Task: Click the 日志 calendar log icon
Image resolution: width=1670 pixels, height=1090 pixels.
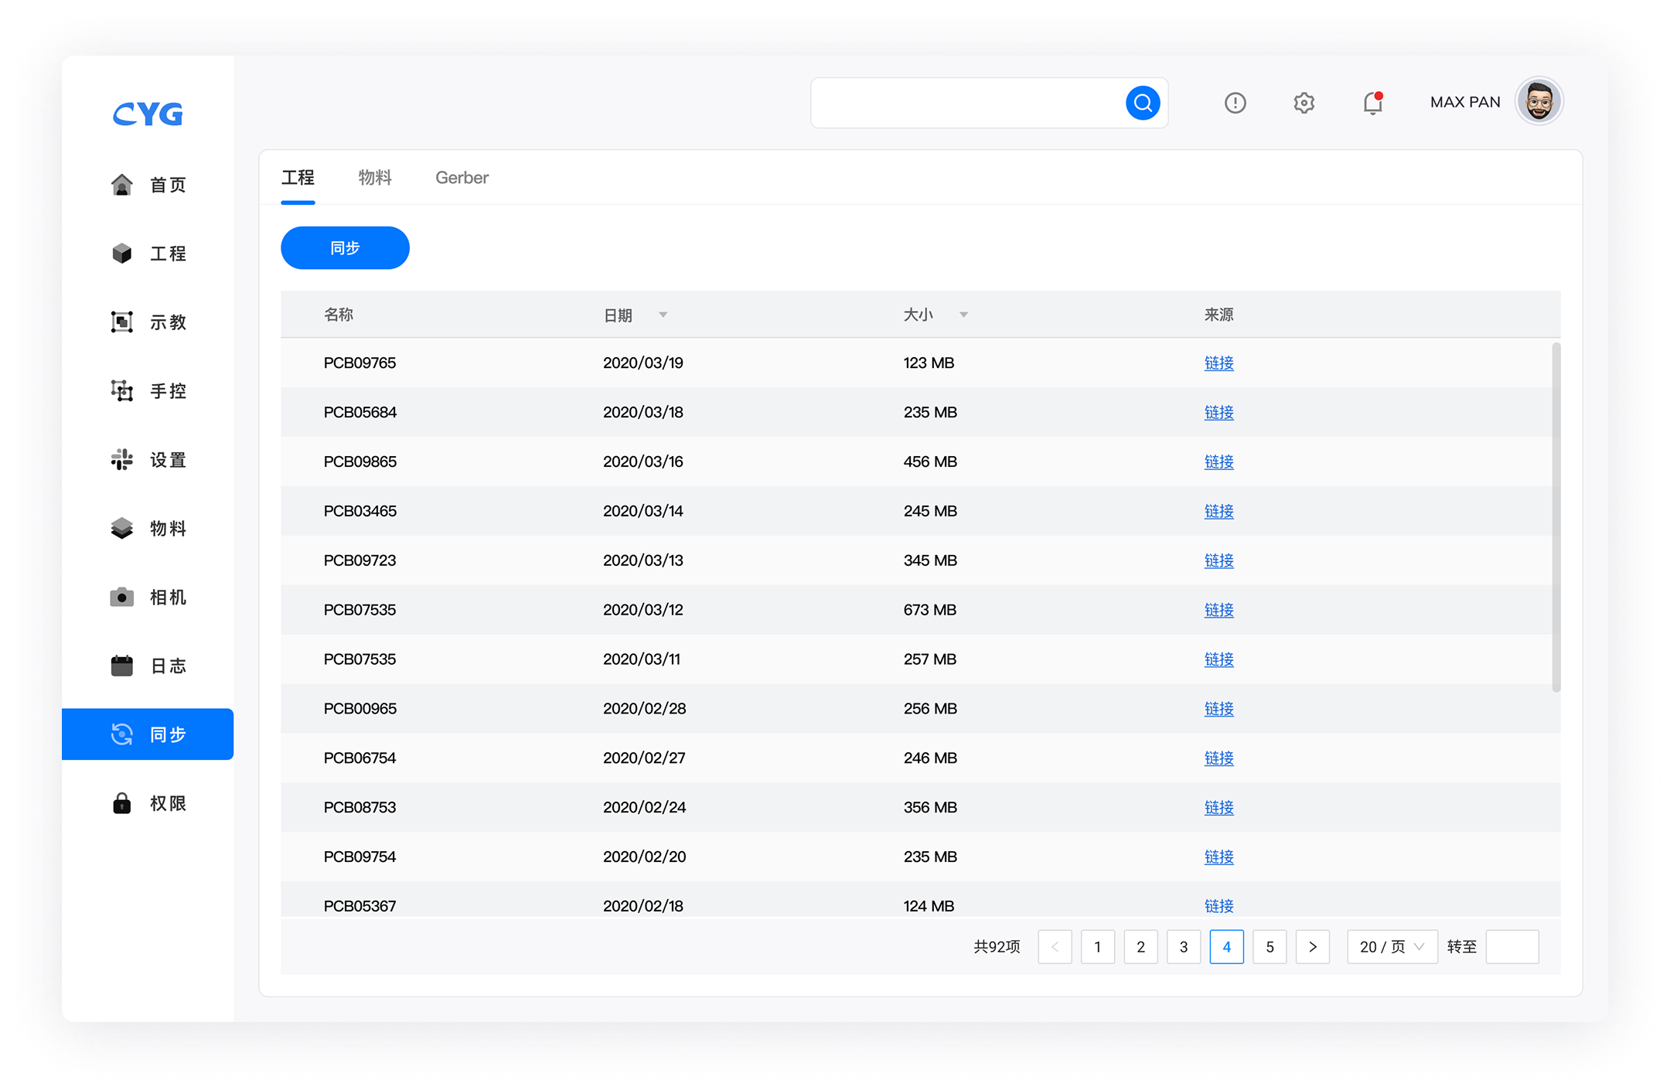Action: (121, 666)
